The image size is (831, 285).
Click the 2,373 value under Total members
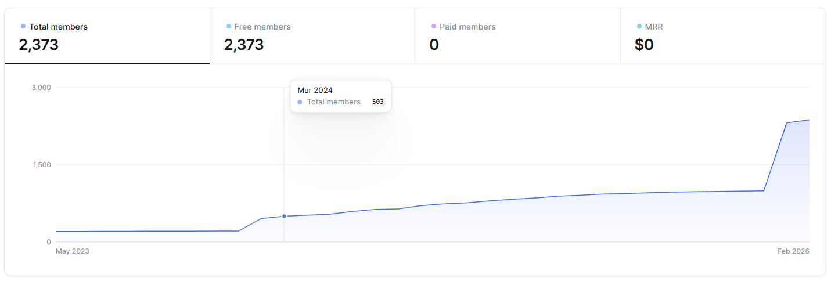pos(39,45)
